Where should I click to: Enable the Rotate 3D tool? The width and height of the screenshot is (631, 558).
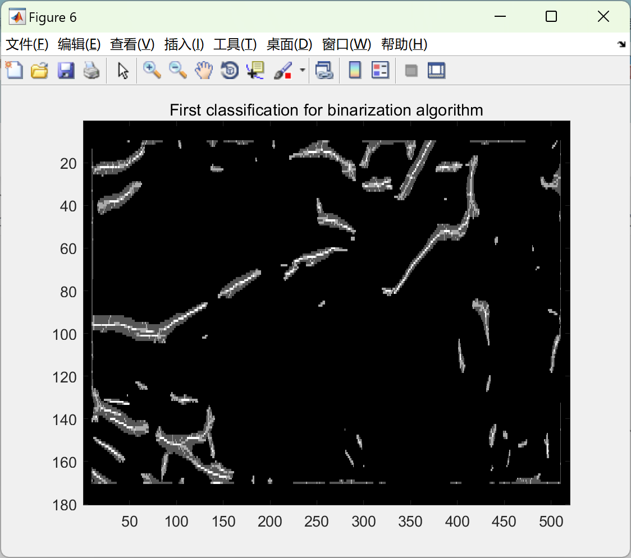230,70
